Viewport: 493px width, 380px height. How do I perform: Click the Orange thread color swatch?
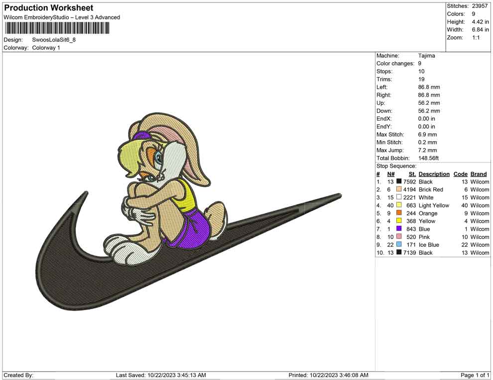click(399, 213)
